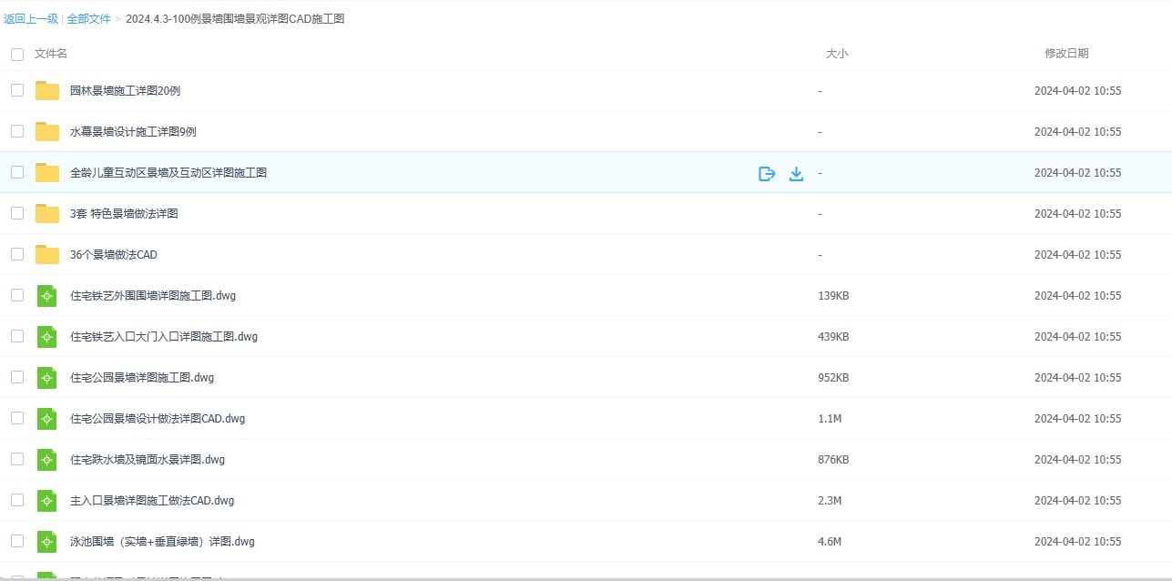Screen dimensions: 1172x581
Task: Sort files by the 大小 column header
Action: coord(836,54)
